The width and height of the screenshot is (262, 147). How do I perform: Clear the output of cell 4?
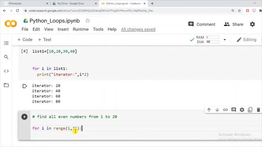point(25,86)
